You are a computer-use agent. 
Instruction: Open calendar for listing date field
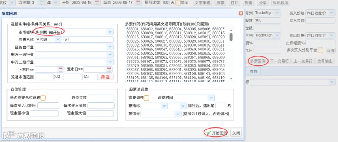60,69
